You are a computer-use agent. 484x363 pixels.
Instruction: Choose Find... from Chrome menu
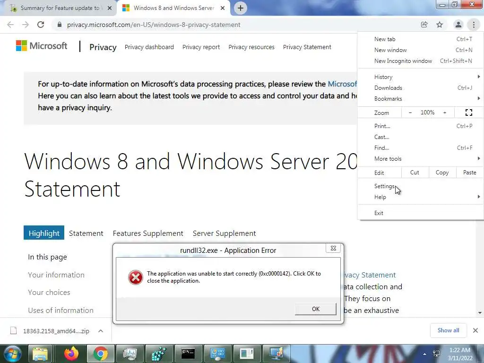tap(420, 148)
